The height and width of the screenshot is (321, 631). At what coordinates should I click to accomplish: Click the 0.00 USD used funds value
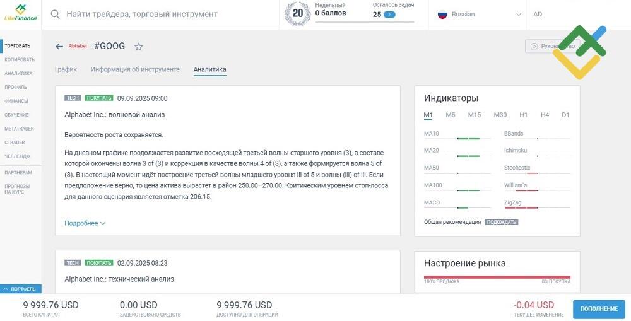pyautogui.click(x=139, y=305)
